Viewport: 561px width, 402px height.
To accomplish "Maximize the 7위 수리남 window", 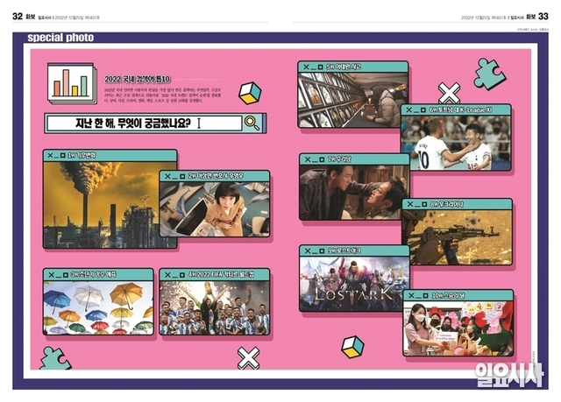I will pos(322,159).
